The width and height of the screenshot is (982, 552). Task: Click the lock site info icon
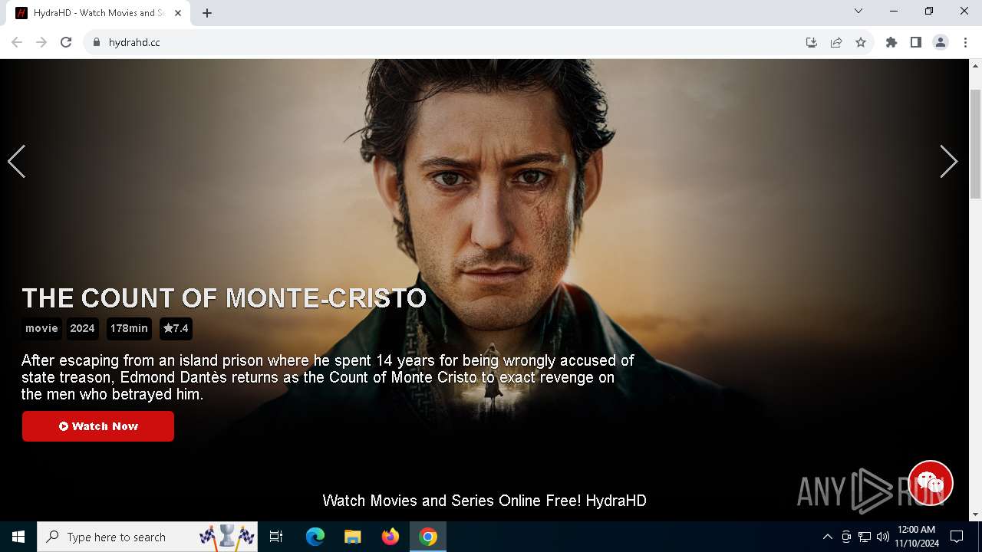click(x=97, y=42)
